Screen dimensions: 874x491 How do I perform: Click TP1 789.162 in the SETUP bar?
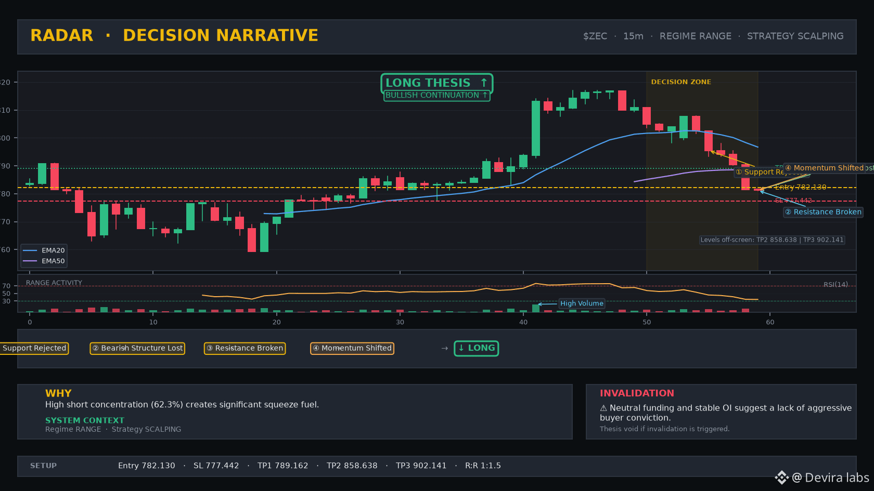(283, 466)
